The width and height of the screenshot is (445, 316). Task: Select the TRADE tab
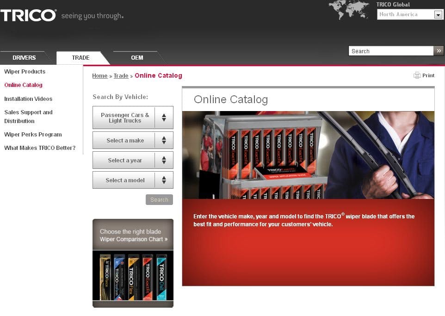[x=80, y=58]
